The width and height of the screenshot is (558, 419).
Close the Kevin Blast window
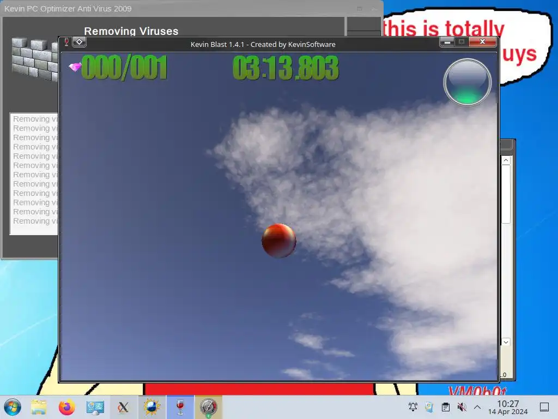click(483, 41)
